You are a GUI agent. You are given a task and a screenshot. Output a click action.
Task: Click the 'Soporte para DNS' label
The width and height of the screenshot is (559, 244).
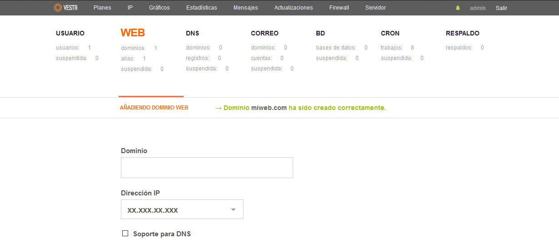pos(162,234)
